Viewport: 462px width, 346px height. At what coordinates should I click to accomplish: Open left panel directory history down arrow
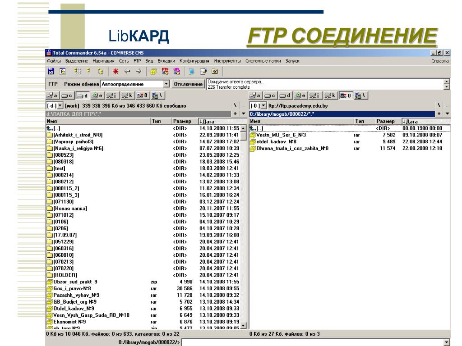point(244,114)
